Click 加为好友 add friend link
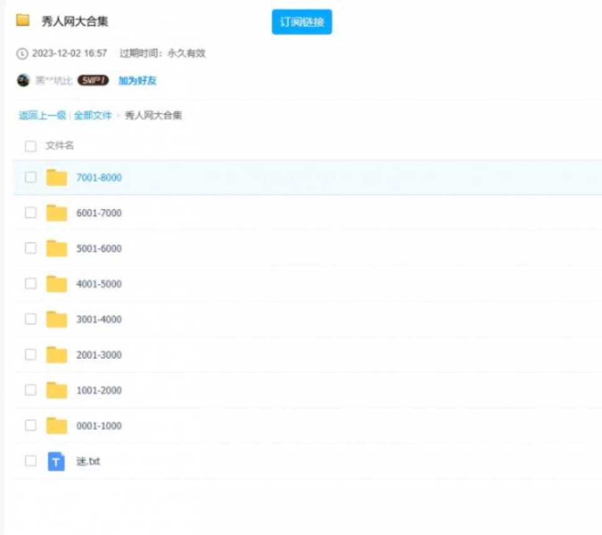The height and width of the screenshot is (535, 602). 137,81
